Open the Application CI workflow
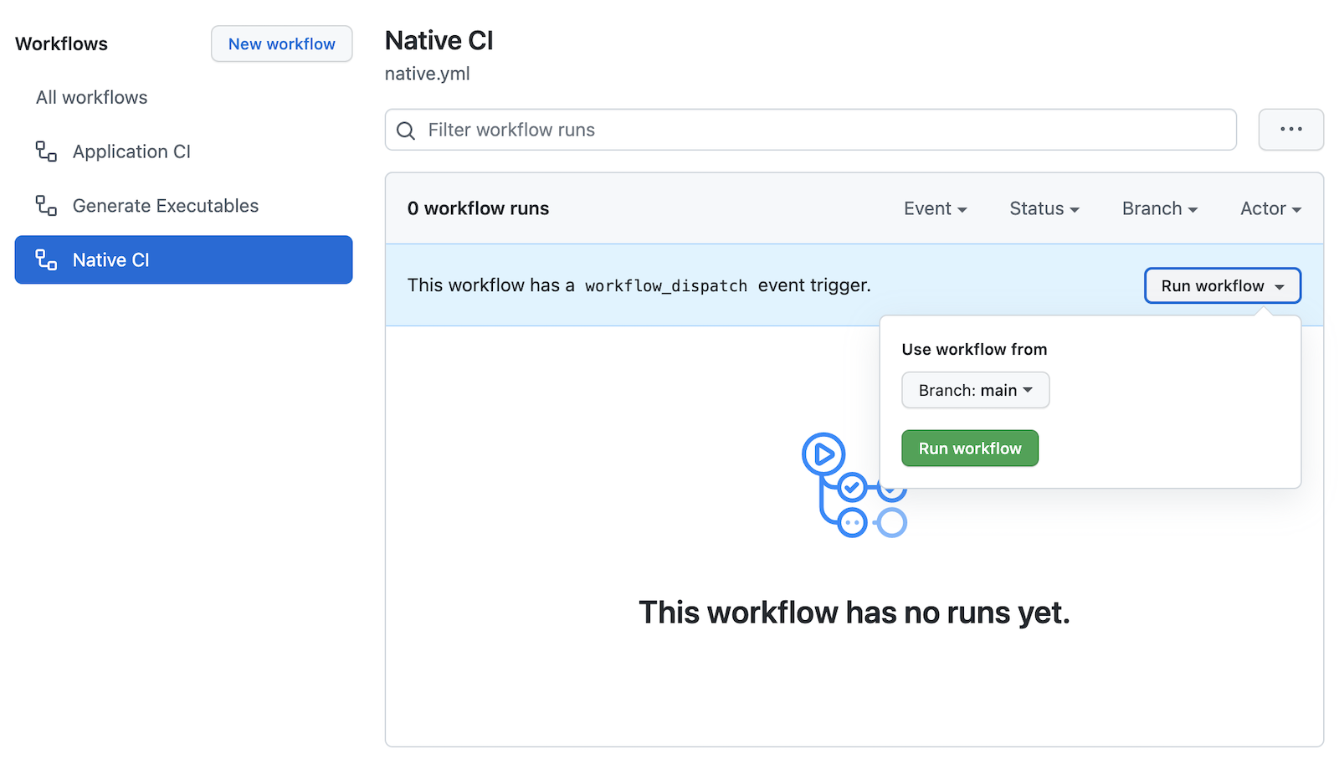The image size is (1339, 764). pyautogui.click(x=131, y=151)
